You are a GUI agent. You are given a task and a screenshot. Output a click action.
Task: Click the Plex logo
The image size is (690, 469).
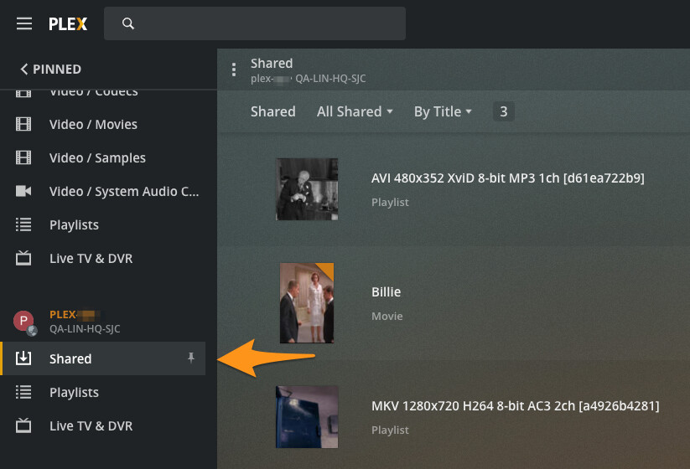68,23
